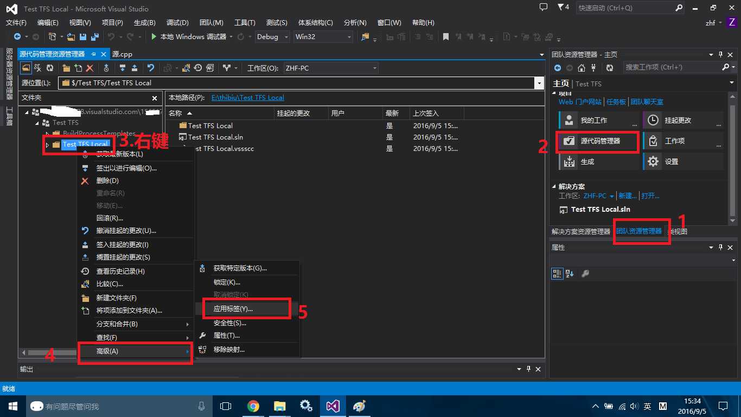Screen dimensions: 741x417
Task: Open the 团队(M) menu
Action: 212,23
